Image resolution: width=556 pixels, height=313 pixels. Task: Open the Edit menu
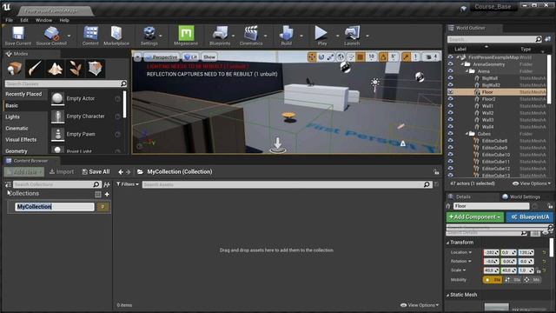[x=24, y=20]
